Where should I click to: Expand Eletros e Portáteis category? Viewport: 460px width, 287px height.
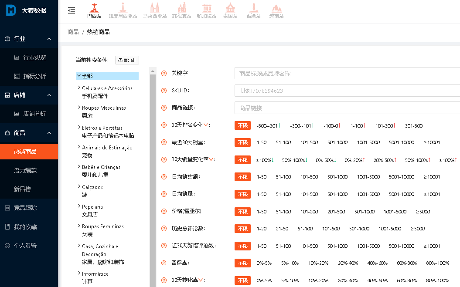(x=79, y=127)
